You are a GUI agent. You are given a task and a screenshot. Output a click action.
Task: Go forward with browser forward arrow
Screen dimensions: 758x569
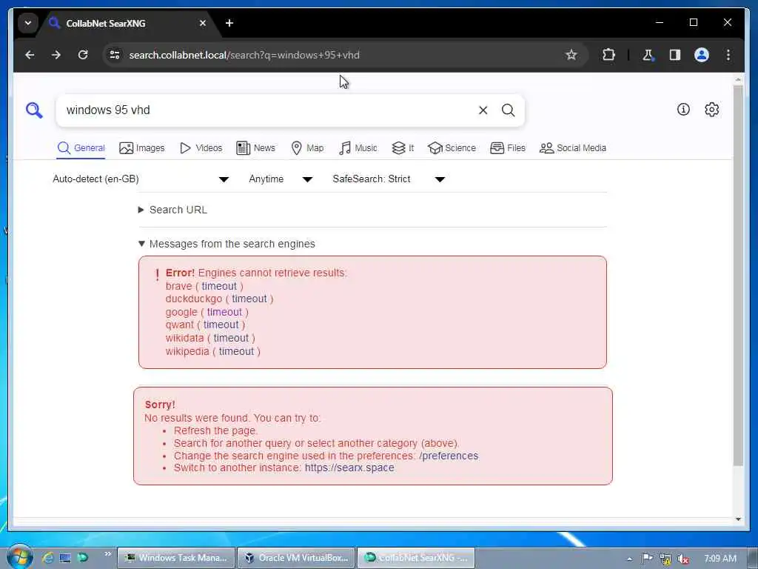point(56,55)
